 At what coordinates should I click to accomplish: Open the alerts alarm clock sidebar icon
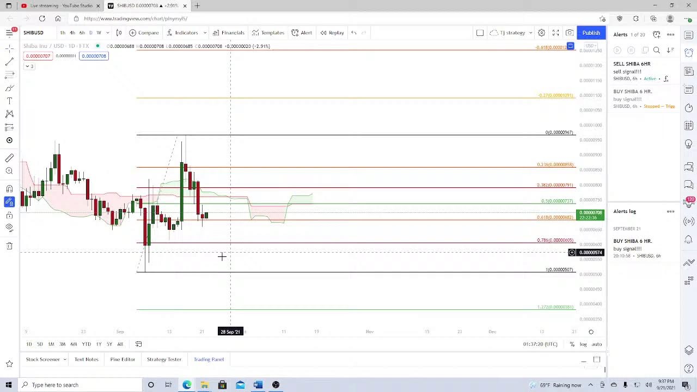point(689,53)
